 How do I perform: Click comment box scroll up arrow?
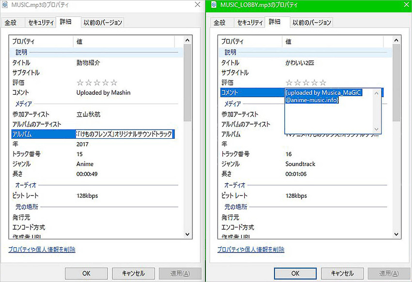pyautogui.click(x=377, y=93)
